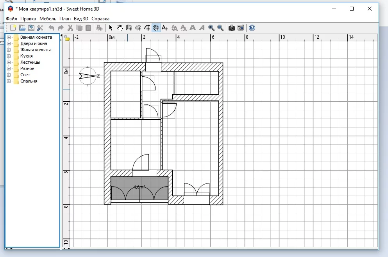Expand the Спальня tree node
This screenshot has width=388, height=257.
click(9, 81)
